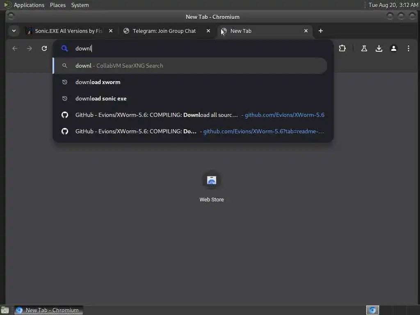Switch to Sonic.EXE All Versions tab

(69, 31)
